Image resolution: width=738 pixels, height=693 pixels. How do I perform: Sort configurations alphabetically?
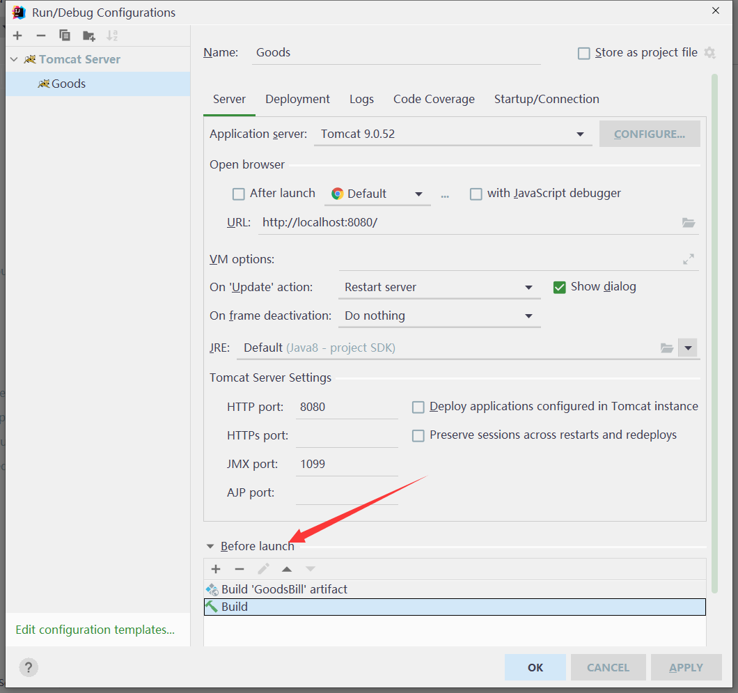(x=112, y=36)
